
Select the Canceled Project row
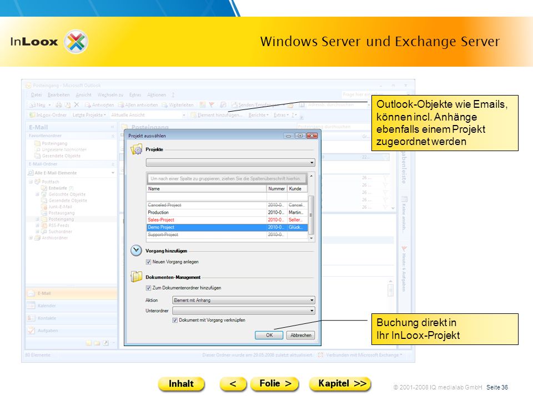pos(227,205)
